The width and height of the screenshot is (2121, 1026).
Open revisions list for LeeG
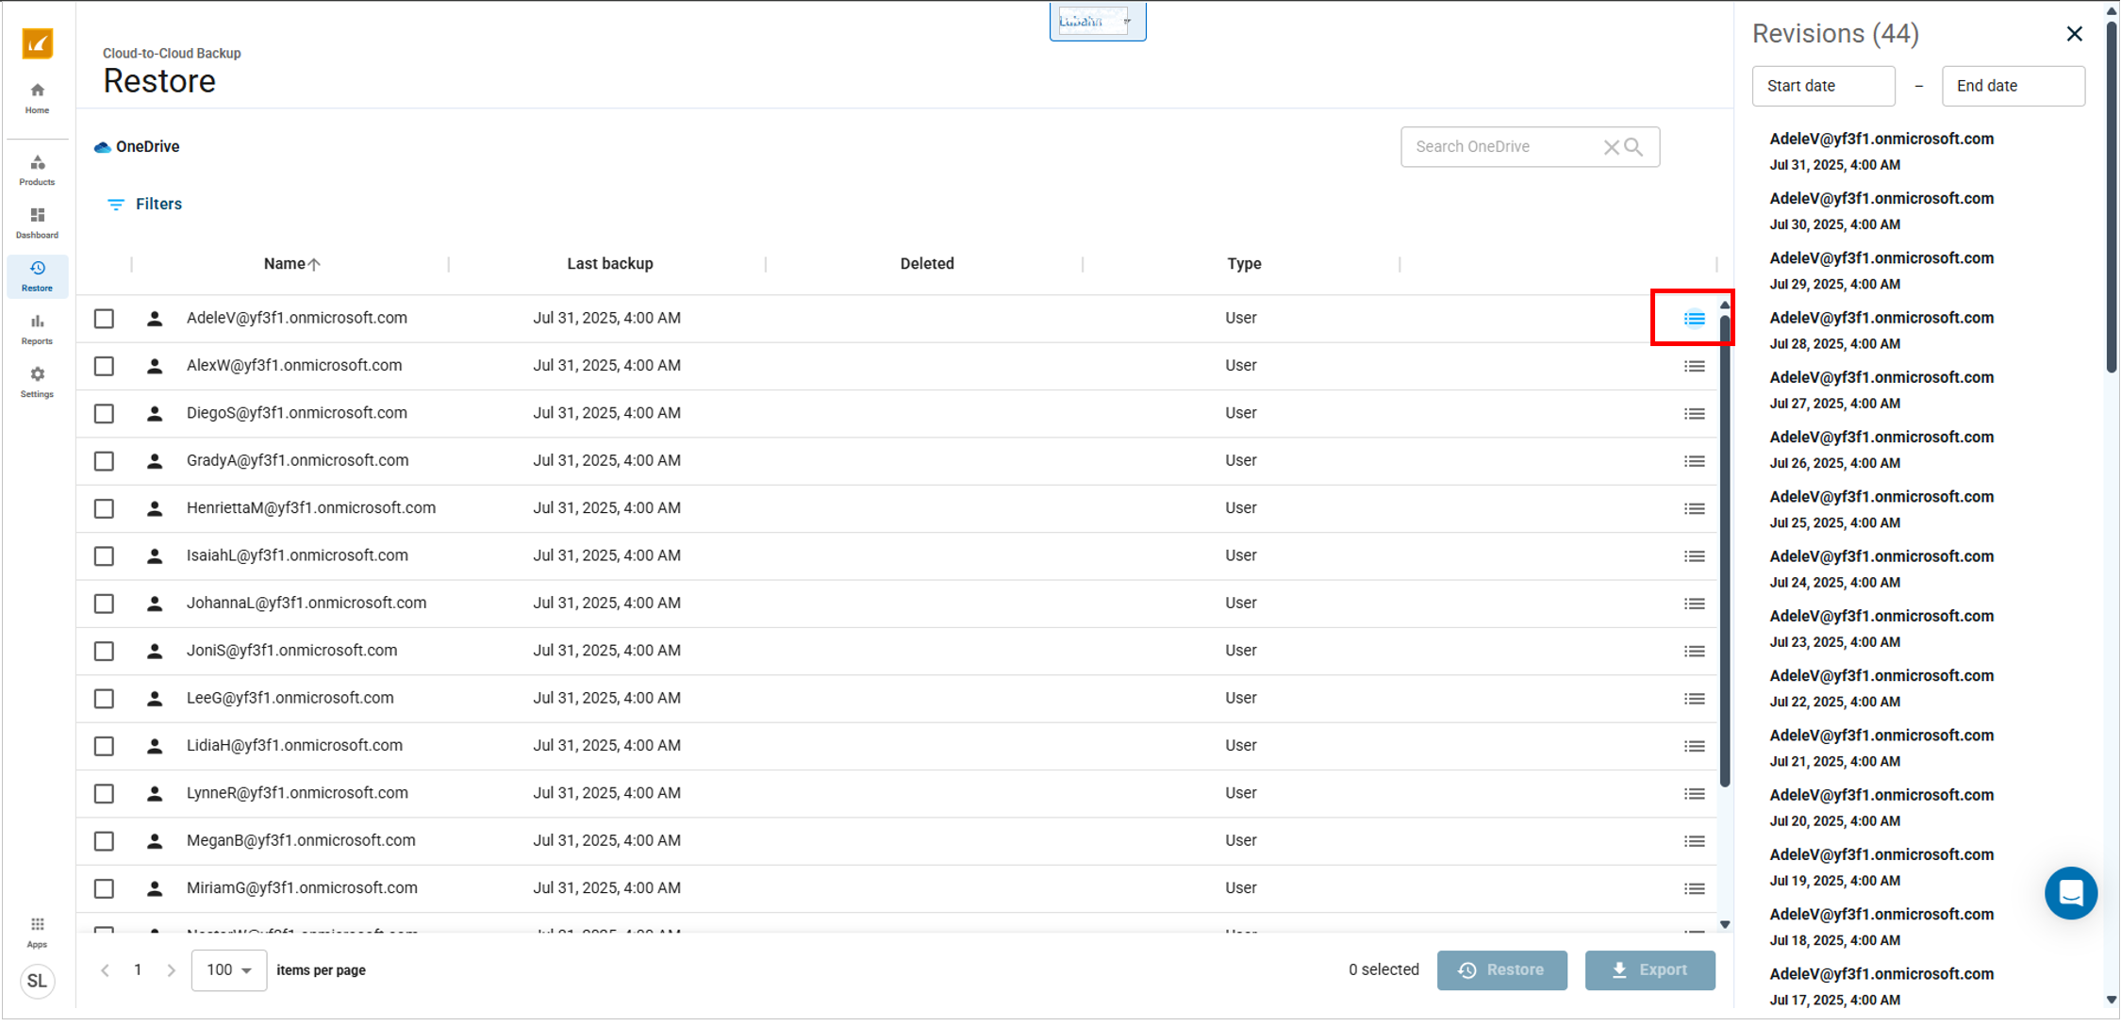tap(1694, 699)
